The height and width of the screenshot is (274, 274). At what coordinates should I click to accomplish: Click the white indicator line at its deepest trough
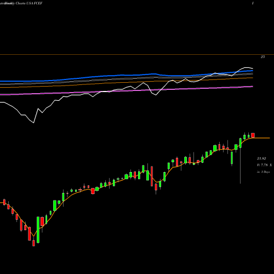(33, 123)
